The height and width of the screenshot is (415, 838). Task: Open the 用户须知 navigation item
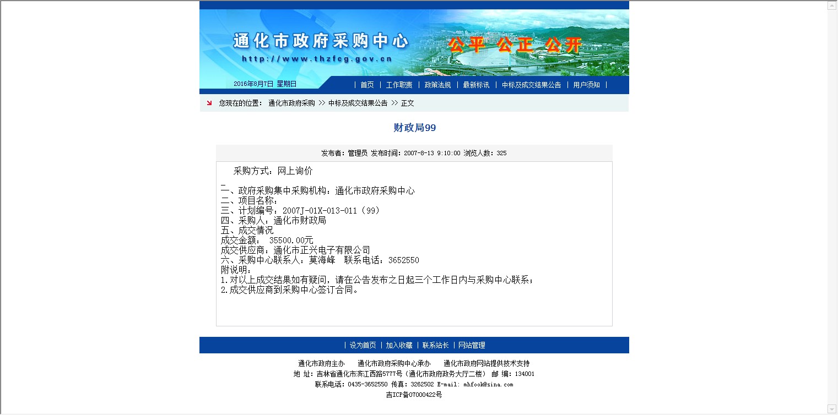pos(586,85)
